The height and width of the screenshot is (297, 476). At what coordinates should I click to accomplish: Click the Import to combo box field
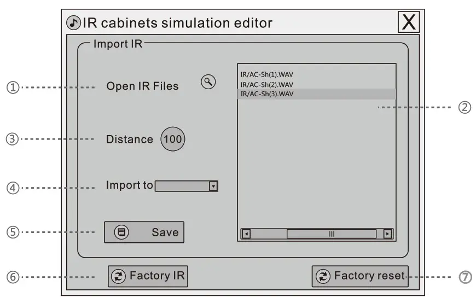tap(187, 186)
